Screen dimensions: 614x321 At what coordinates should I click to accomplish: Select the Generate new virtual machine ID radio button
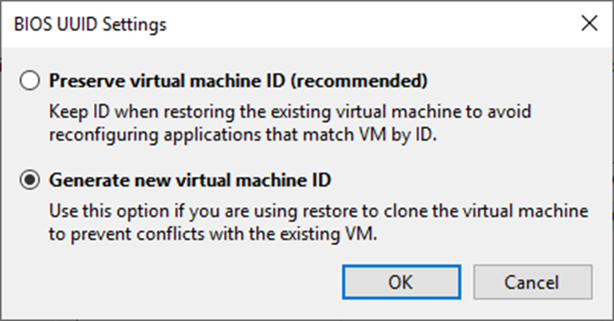[30, 181]
